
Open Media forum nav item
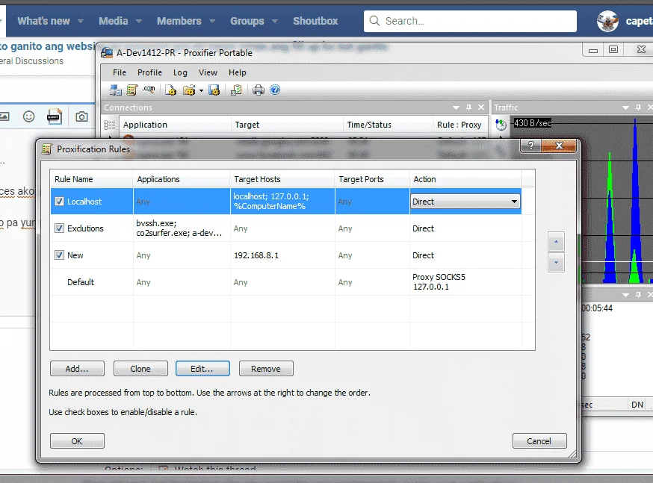pyautogui.click(x=114, y=21)
